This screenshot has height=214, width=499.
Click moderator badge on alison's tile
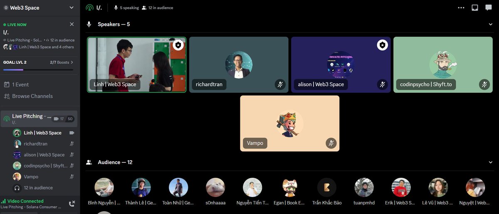tap(383, 45)
